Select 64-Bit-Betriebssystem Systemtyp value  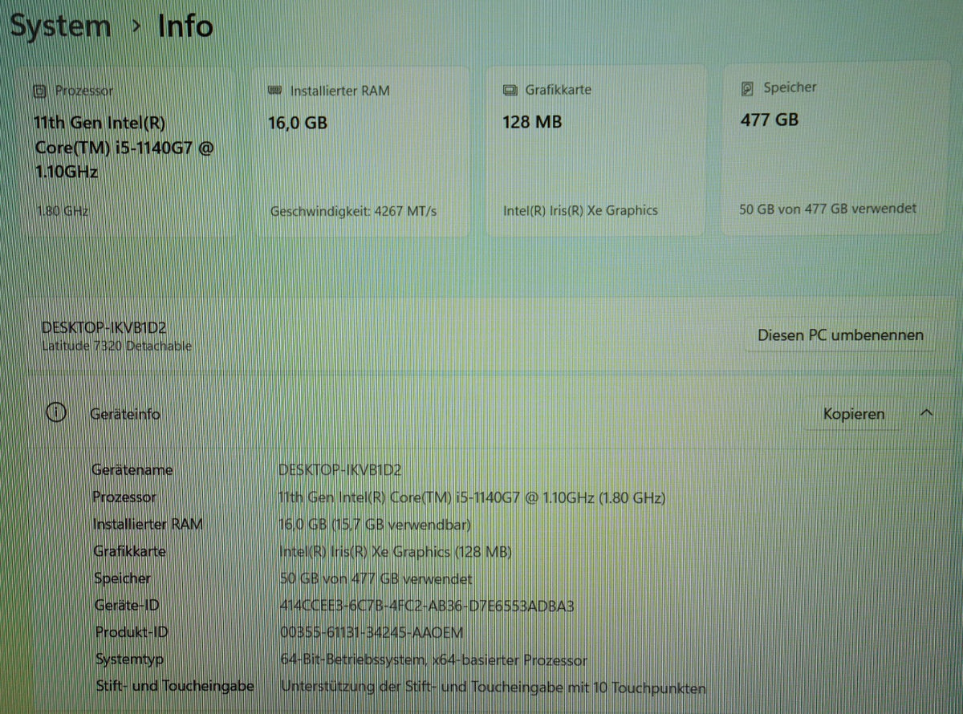[x=434, y=660]
